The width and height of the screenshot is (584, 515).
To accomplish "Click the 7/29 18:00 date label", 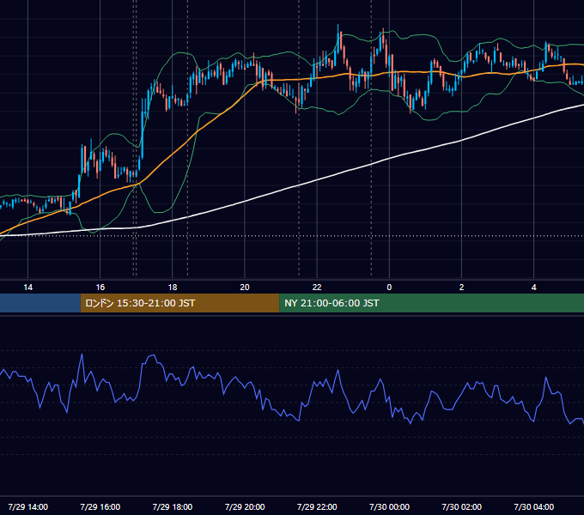I will click(x=173, y=506).
